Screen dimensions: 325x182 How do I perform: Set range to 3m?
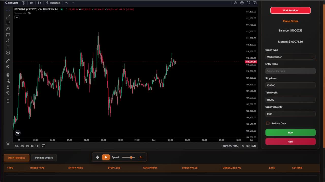coord(22,146)
